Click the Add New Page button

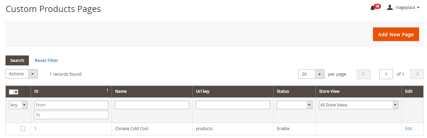click(396, 34)
